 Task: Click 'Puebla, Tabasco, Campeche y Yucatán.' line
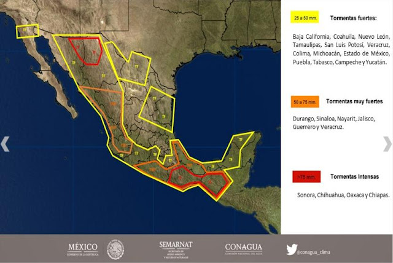[340, 62]
